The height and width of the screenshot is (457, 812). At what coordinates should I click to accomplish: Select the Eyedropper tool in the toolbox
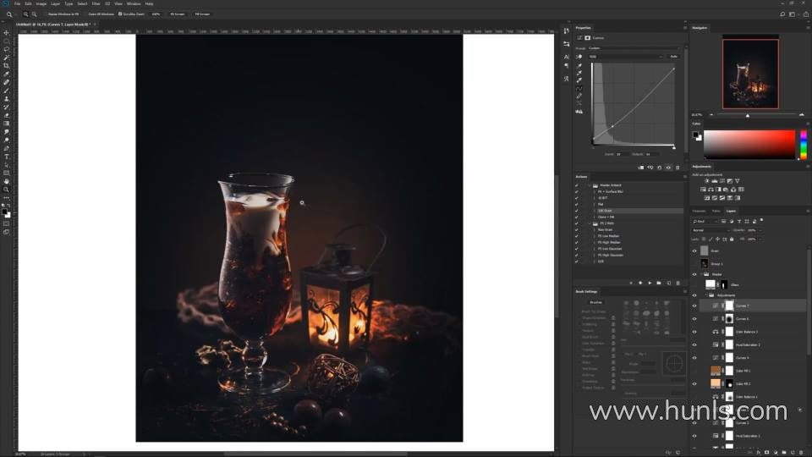tap(6, 74)
